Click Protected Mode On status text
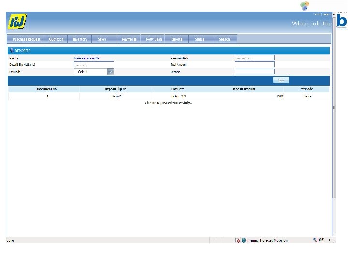The width and height of the screenshot is (348, 261). pyautogui.click(x=274, y=240)
